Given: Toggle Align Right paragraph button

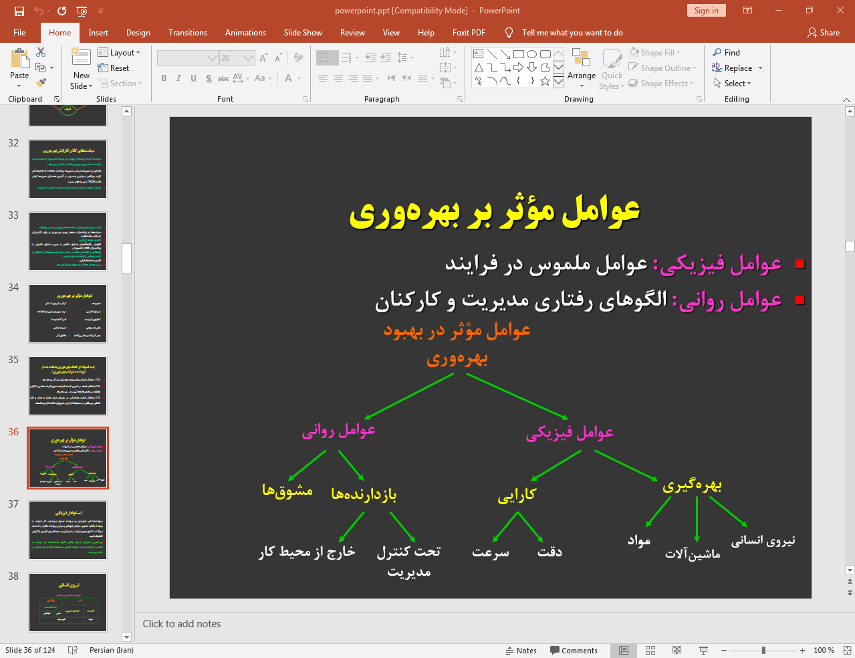Looking at the screenshot, I should point(353,78).
